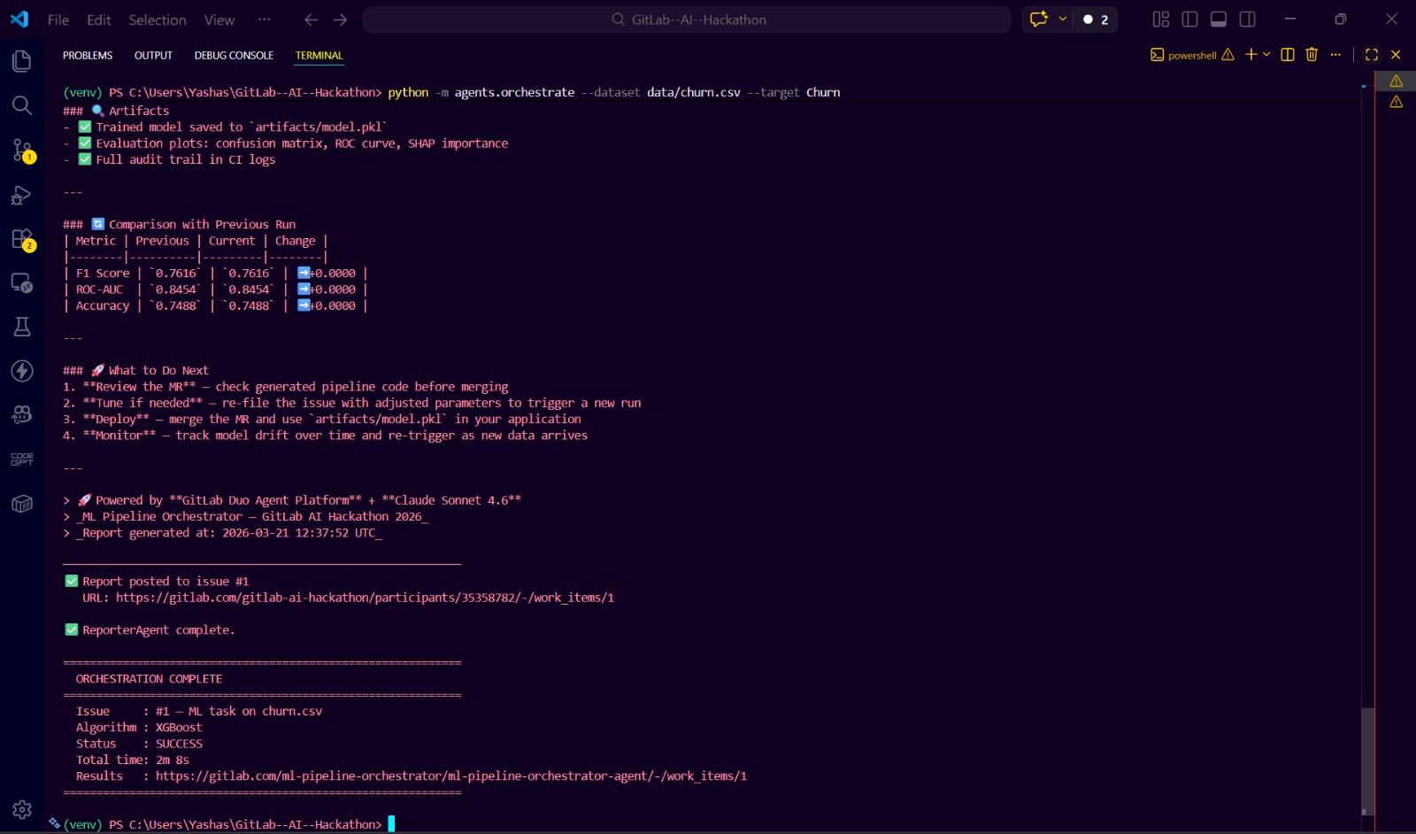Screen dimensions: 1416x834
Task: Click the terminal vertical scrollbar thumb
Action: tap(1367, 760)
